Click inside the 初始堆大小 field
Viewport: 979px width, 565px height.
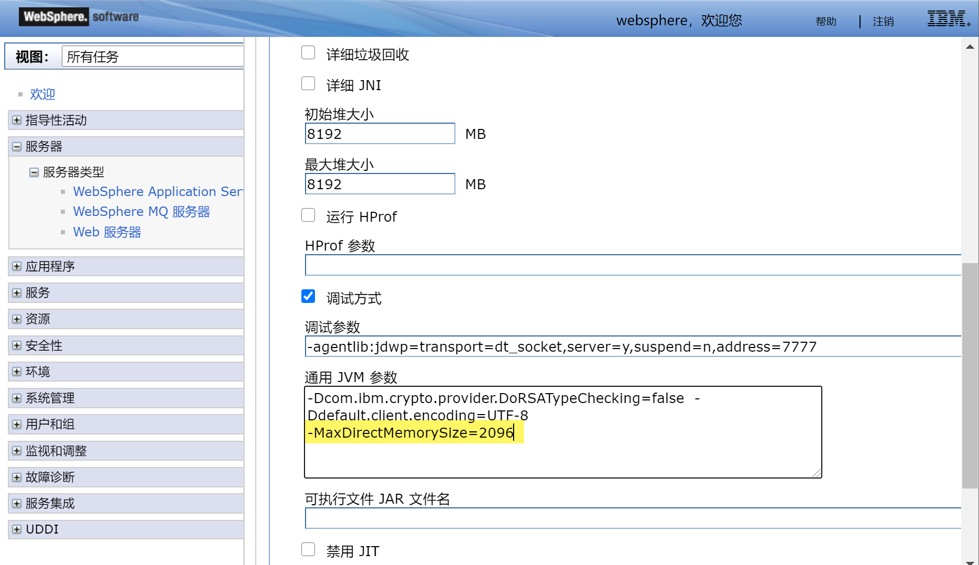pos(379,134)
